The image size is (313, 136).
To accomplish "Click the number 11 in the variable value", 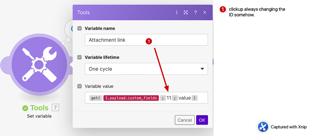I will click(169, 98).
